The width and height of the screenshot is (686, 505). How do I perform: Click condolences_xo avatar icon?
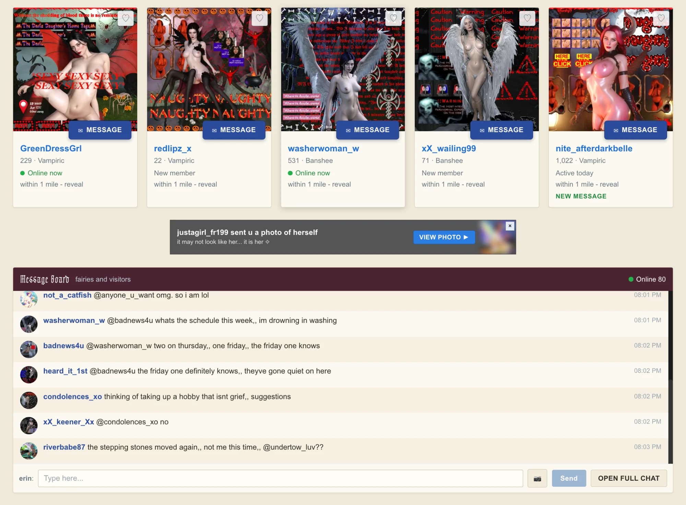pyautogui.click(x=29, y=400)
